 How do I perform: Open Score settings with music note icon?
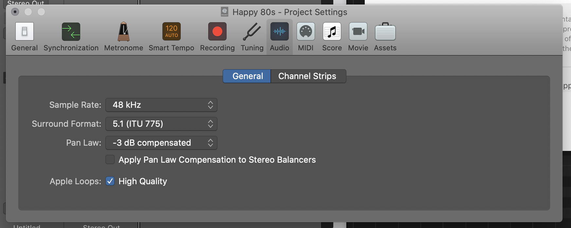click(x=332, y=32)
